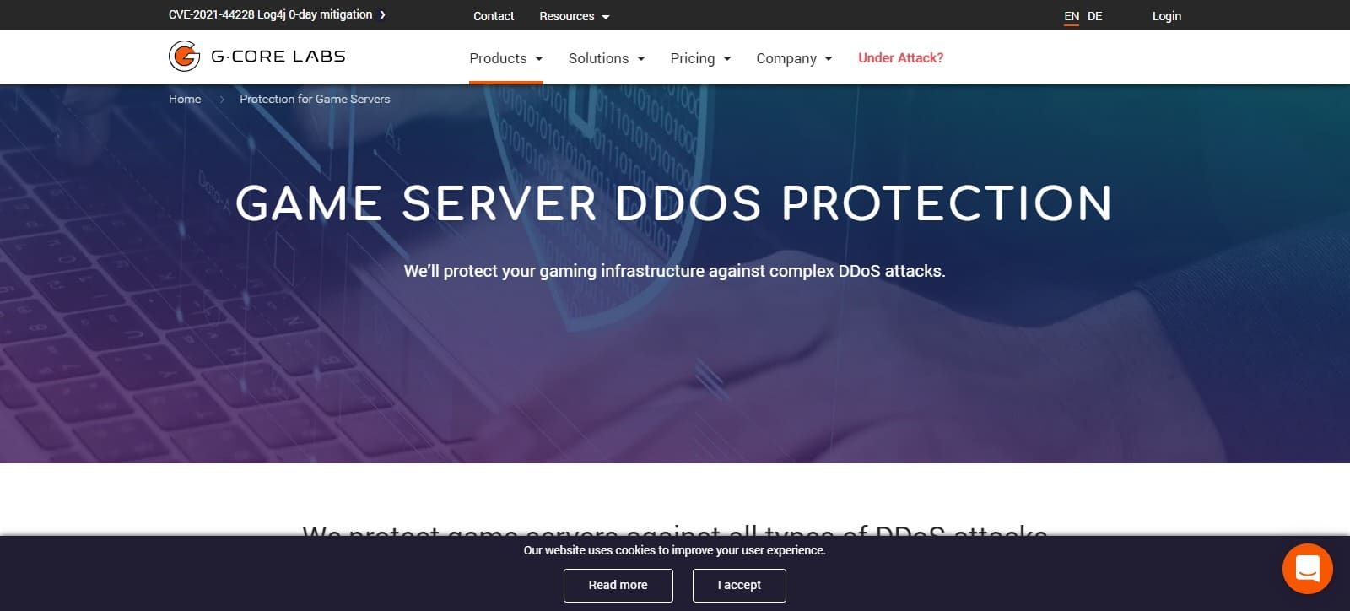The height and width of the screenshot is (611, 1350).
Task: Click the breadcrumb separator chevron after Home
Action: [x=222, y=100]
